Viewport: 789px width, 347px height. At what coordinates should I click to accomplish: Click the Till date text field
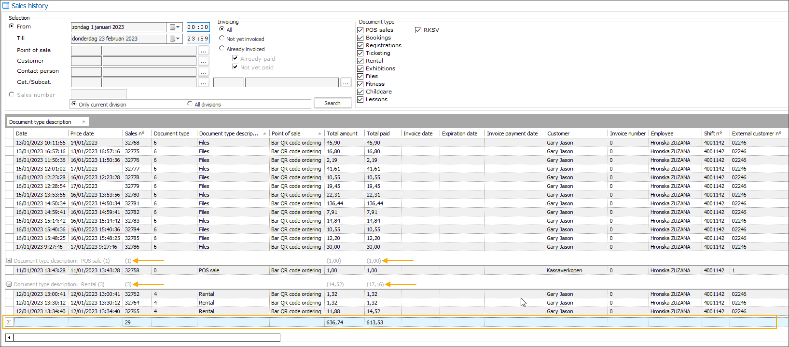(119, 39)
